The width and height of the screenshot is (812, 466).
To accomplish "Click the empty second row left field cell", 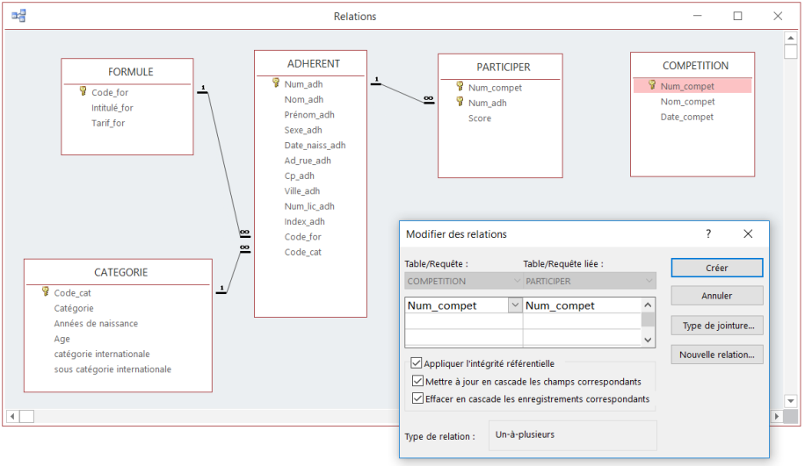I will click(x=463, y=321).
